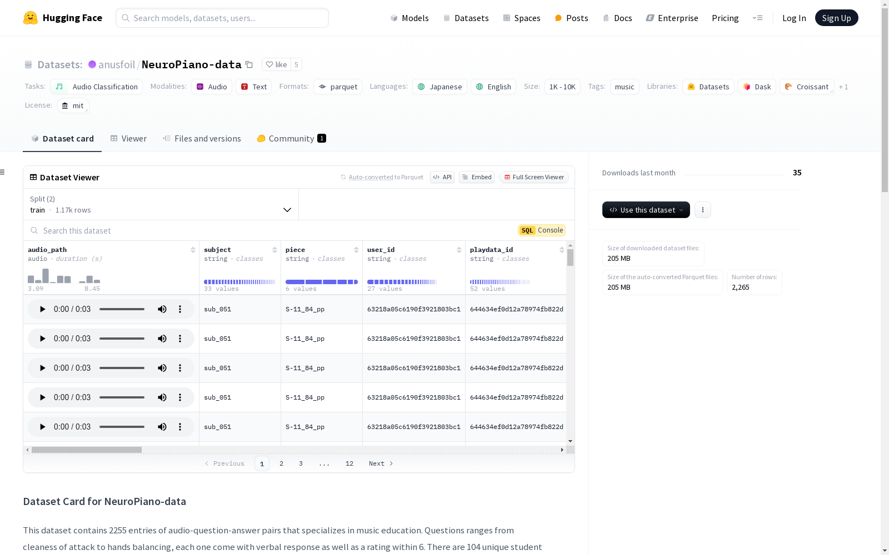Screen dimensions: 889x555
Task: Open the left sidebar table of contents icon
Action: tap(2, 172)
